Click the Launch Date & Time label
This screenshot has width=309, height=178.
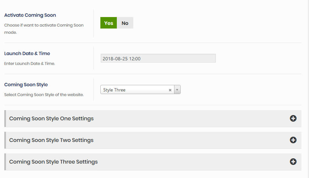pos(27,53)
